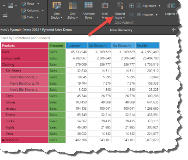Open the Data formatting menu

tap(30, 17)
